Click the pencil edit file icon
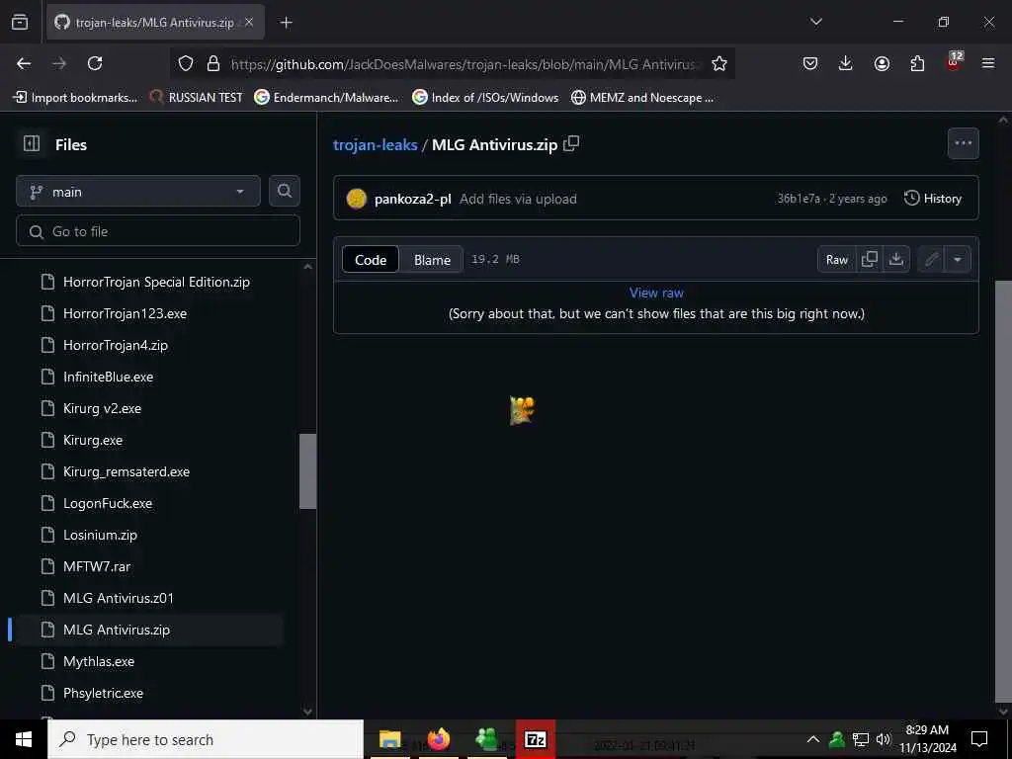The image size is (1012, 759). (x=931, y=259)
